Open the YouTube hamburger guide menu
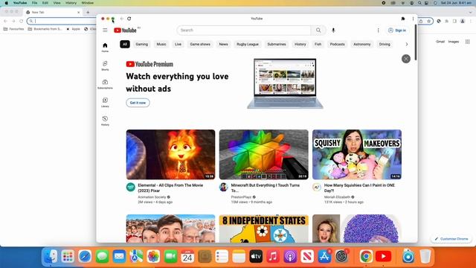 (x=105, y=31)
